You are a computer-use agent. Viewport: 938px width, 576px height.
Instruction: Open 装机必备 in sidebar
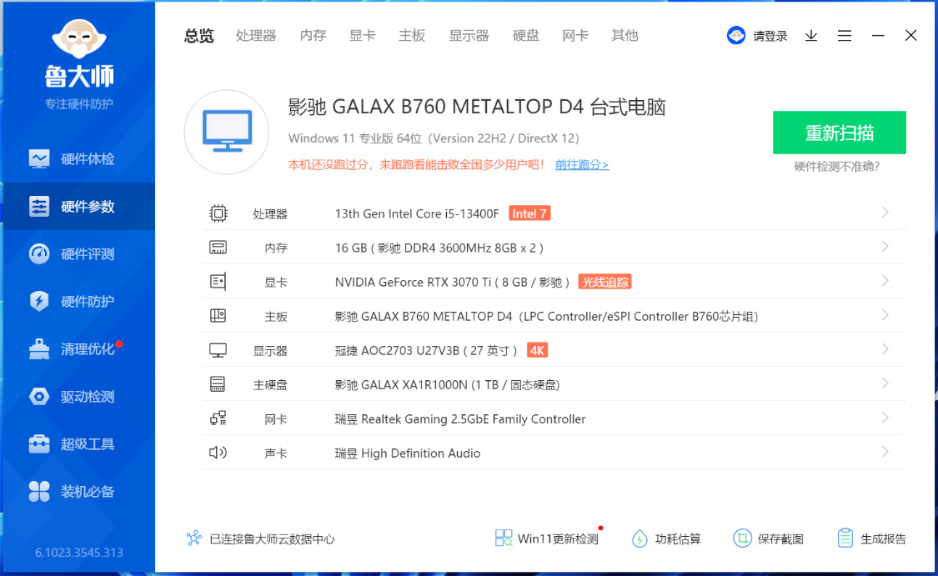pos(79,492)
